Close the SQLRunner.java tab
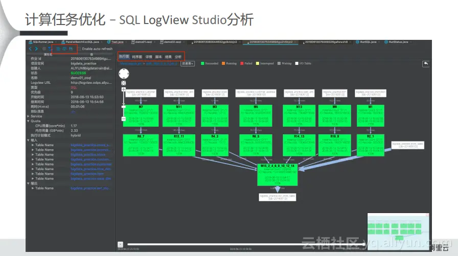 (56, 42)
